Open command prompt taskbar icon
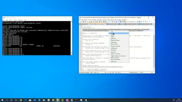 [x=76, y=100]
